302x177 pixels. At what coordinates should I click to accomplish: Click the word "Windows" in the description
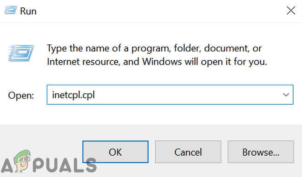click(x=162, y=62)
